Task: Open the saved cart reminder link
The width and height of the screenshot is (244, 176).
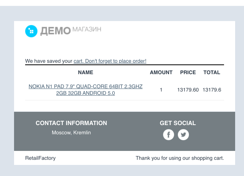Action: coord(110,61)
